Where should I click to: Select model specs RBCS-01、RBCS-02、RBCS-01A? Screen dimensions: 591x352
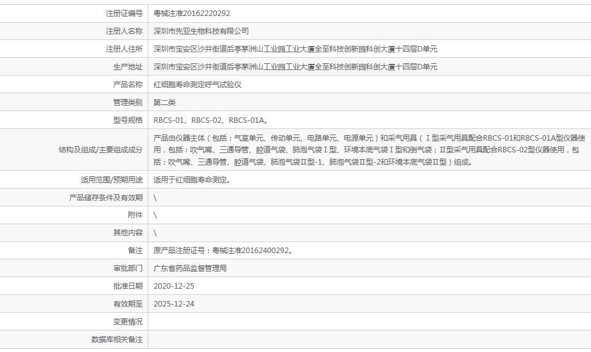pyautogui.click(x=211, y=120)
